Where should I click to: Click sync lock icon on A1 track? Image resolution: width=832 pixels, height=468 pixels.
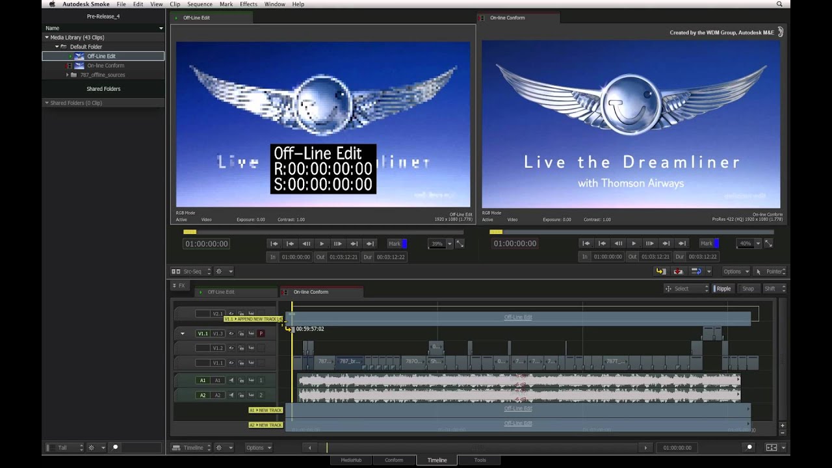click(251, 380)
